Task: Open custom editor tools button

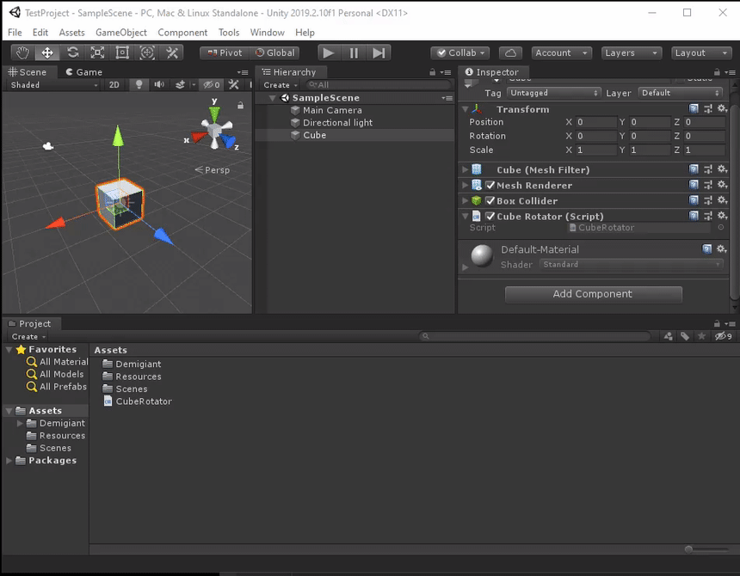Action: [x=172, y=52]
